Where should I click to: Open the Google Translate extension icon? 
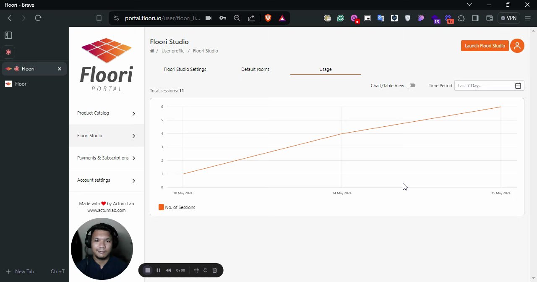(381, 18)
